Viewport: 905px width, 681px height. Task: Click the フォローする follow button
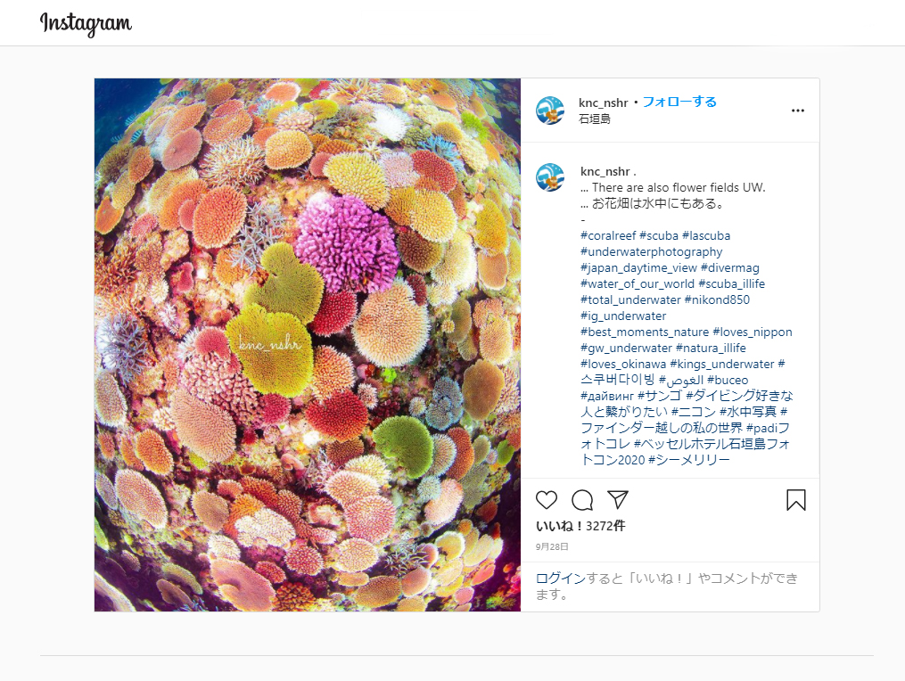pyautogui.click(x=679, y=102)
